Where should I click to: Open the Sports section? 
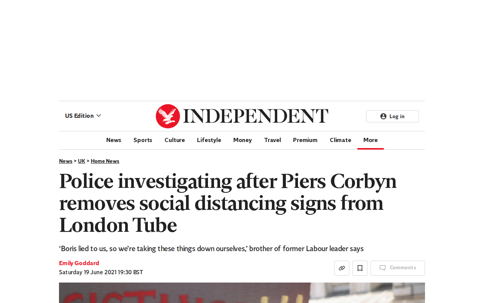point(143,140)
